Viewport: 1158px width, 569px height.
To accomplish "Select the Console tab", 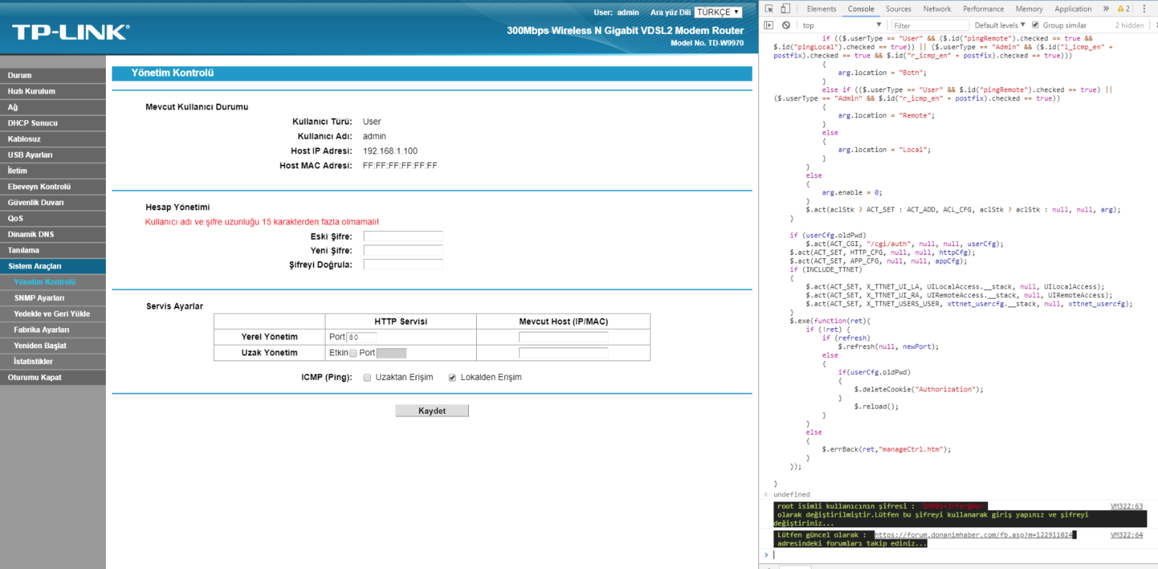I will coord(861,9).
